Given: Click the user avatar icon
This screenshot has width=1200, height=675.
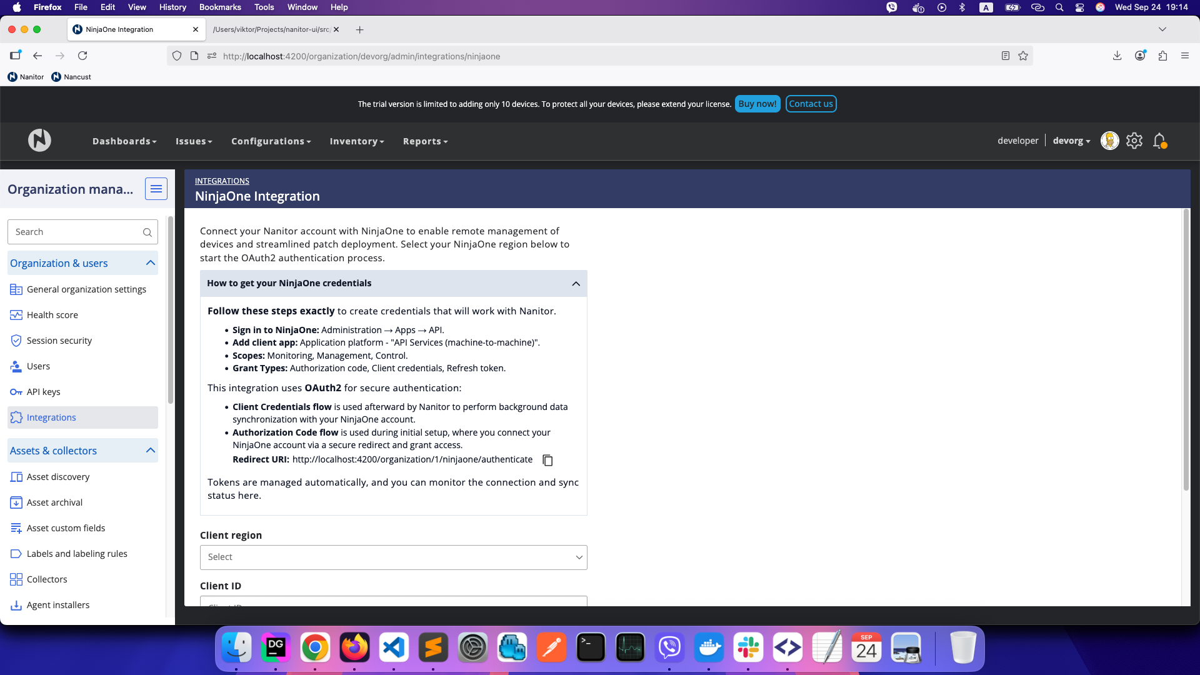Looking at the screenshot, I should [1109, 141].
